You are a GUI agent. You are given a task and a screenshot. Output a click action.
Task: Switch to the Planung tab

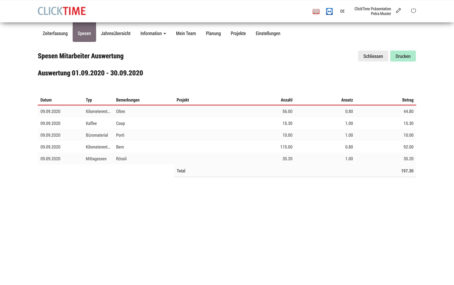point(213,33)
